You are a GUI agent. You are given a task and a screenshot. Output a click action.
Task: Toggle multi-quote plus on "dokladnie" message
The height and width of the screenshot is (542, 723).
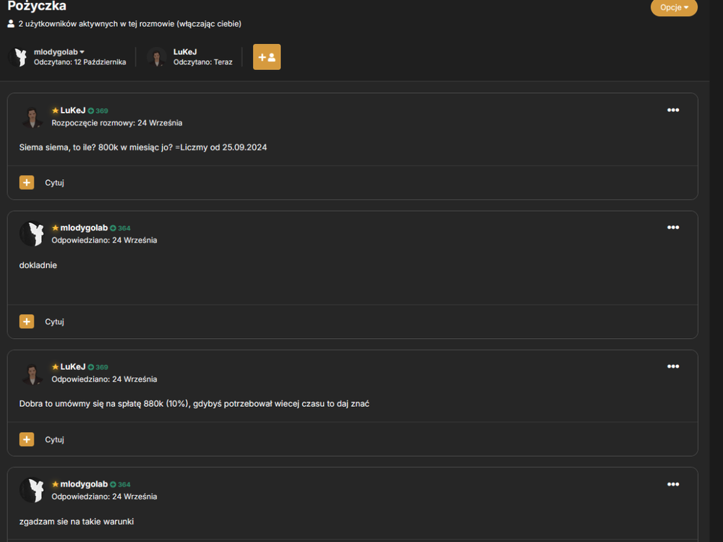(27, 322)
